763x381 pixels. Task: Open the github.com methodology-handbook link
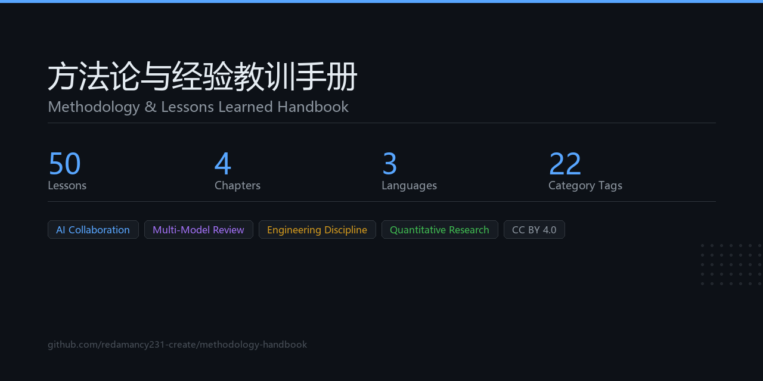pos(178,344)
